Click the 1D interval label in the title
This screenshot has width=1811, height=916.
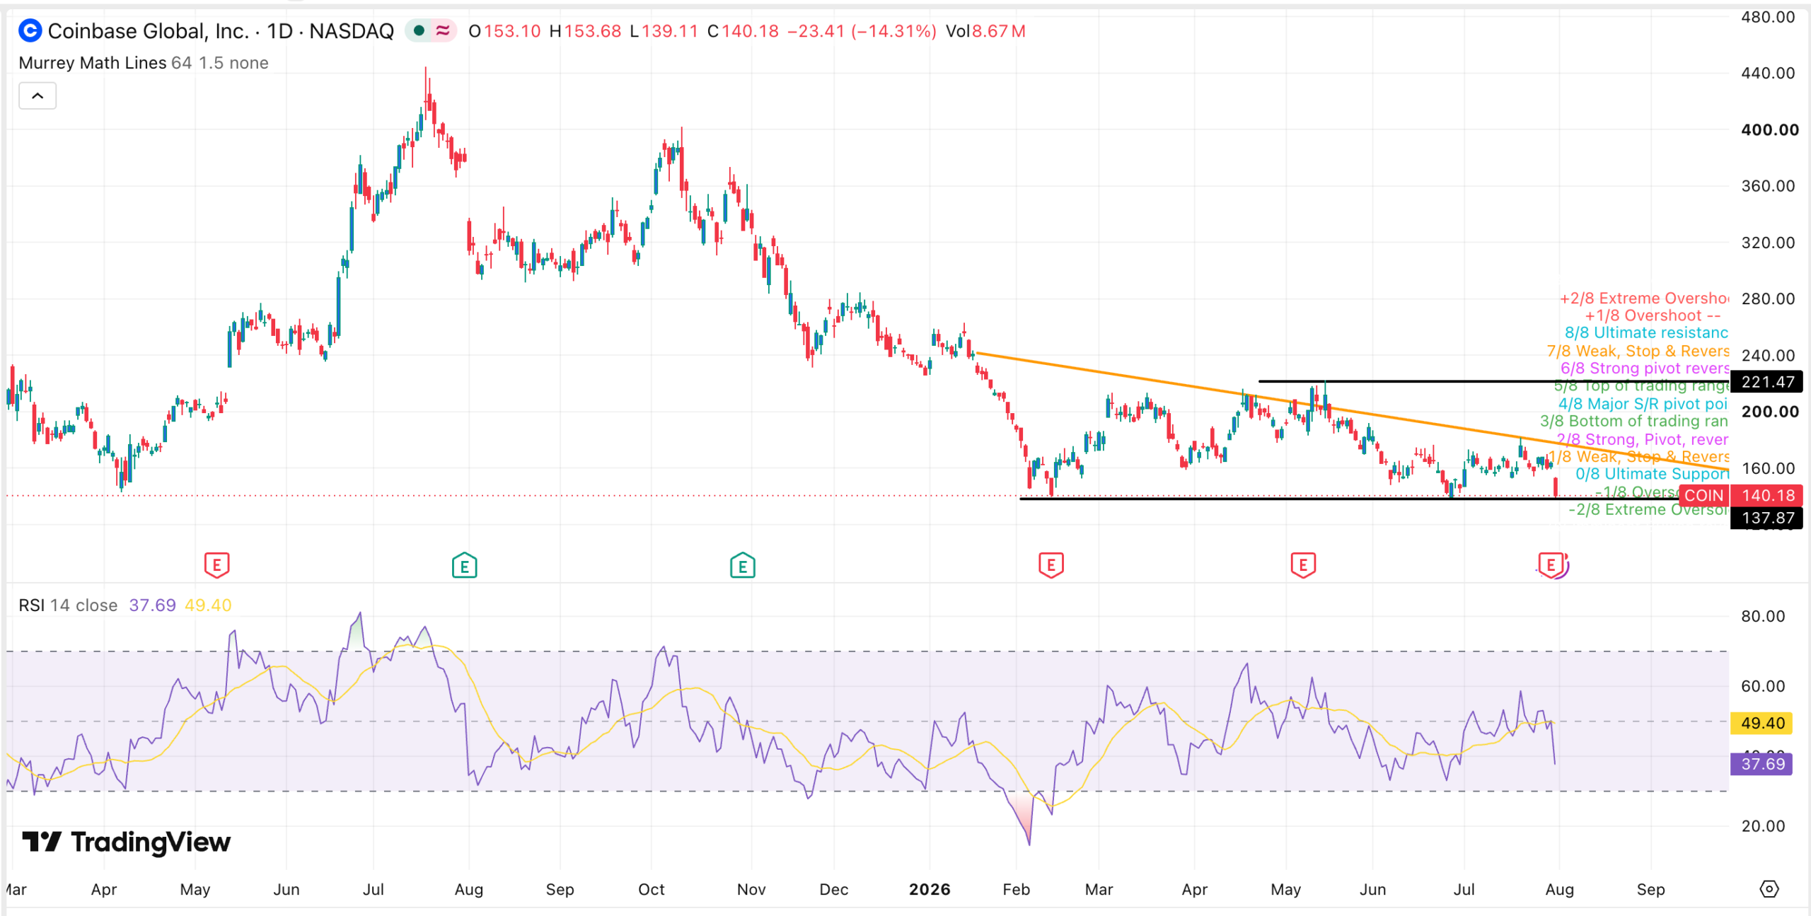[x=279, y=30]
